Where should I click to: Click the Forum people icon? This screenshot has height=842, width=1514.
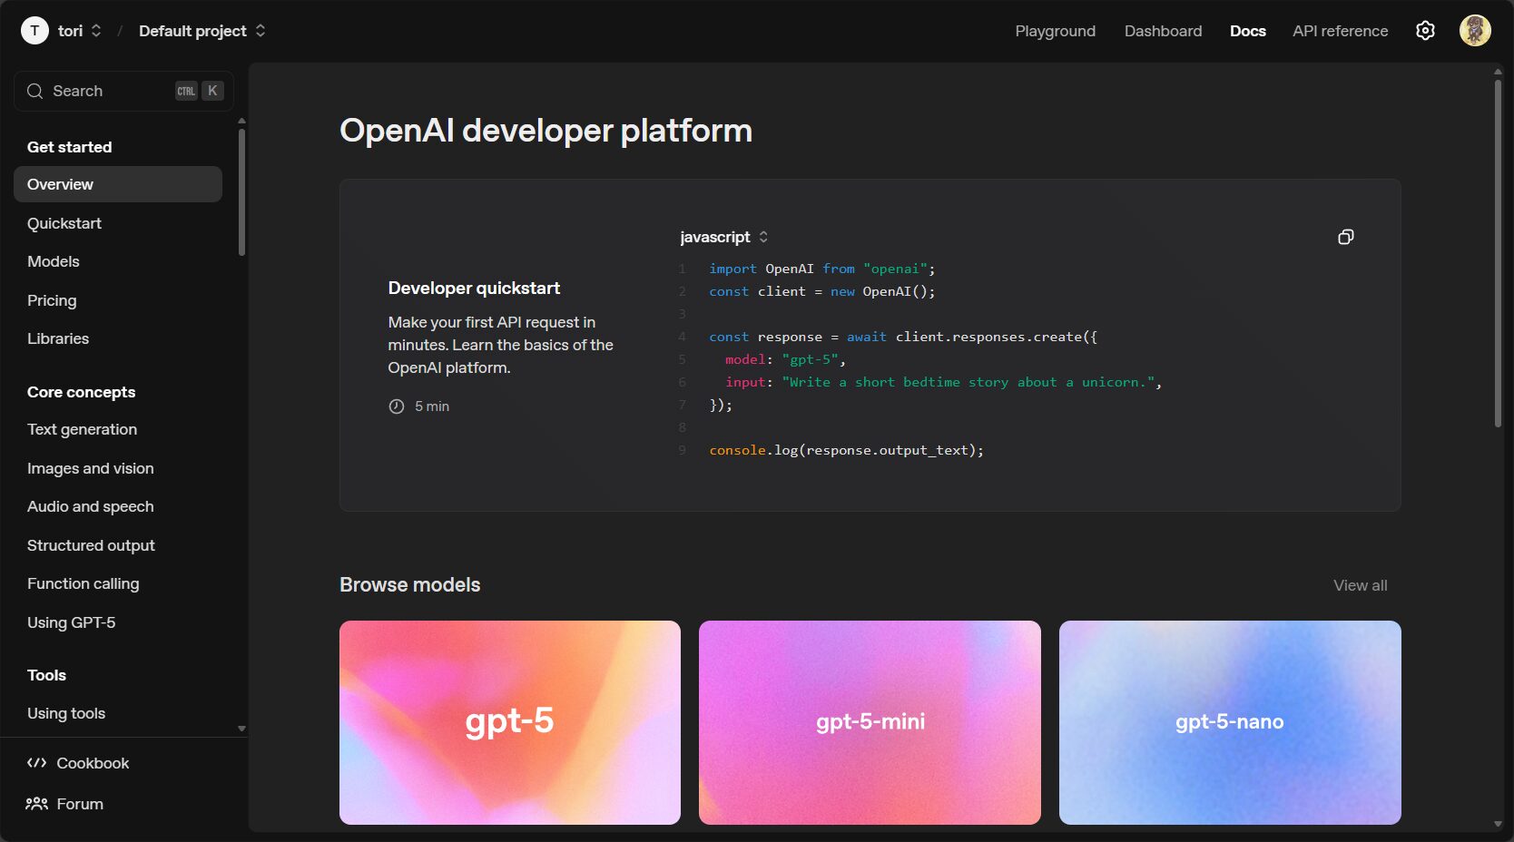coord(36,804)
